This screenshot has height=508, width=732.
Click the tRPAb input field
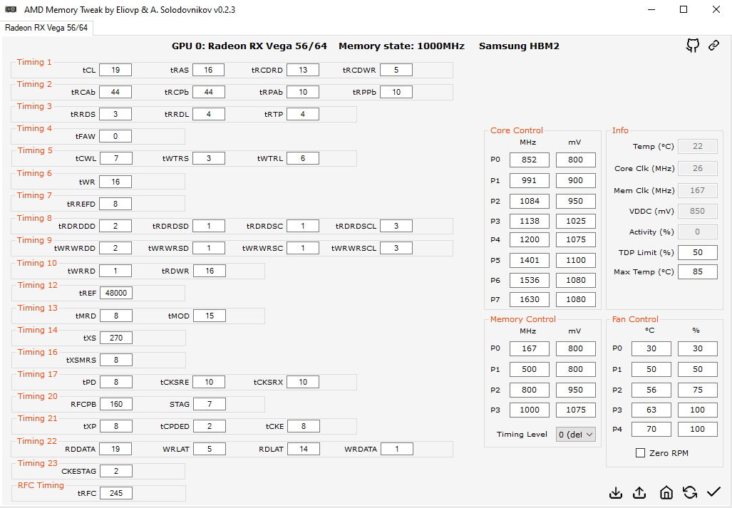(303, 92)
